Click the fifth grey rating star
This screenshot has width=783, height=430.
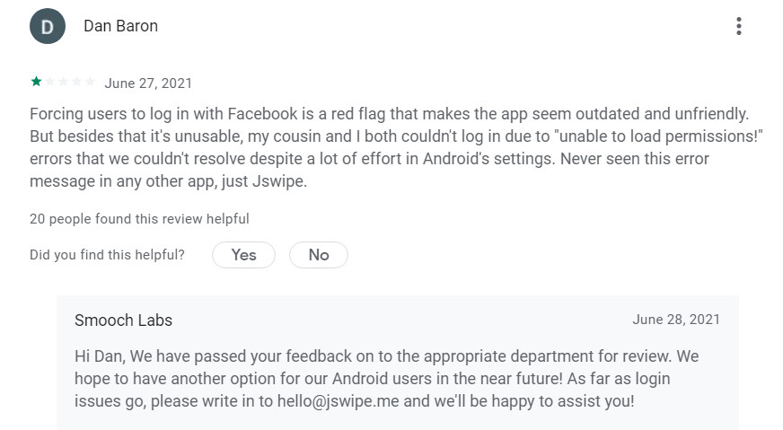[90, 82]
